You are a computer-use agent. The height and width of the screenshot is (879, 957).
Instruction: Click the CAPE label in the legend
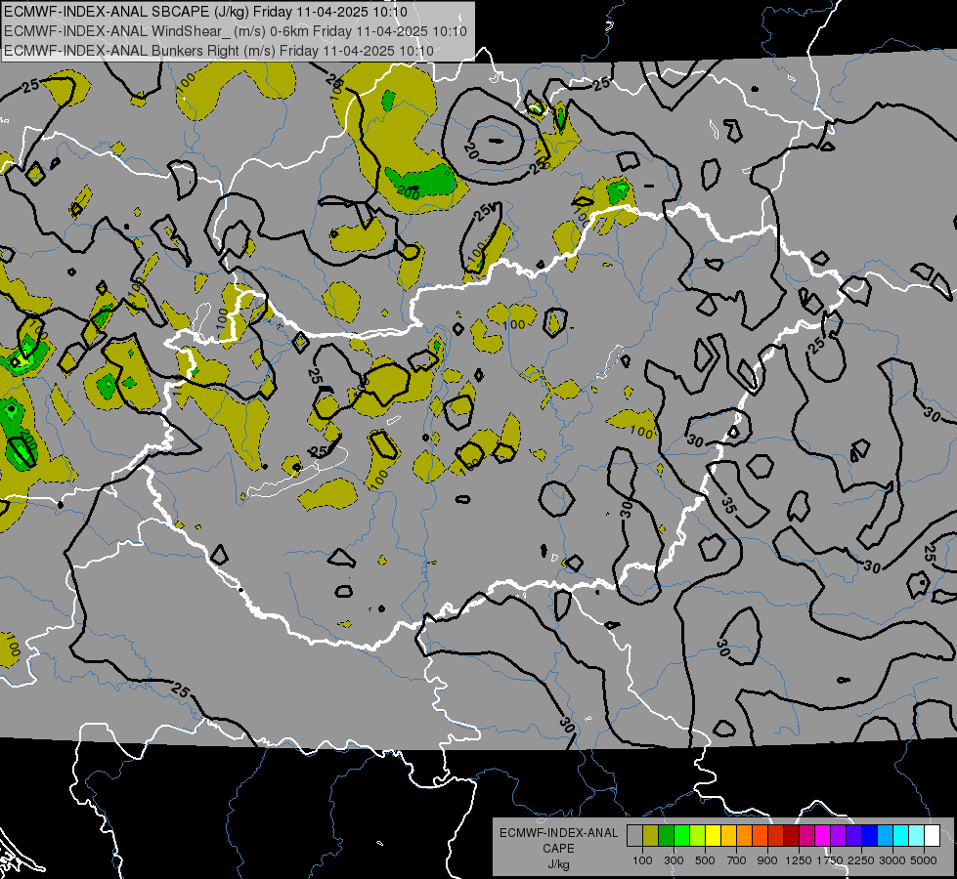[558, 849]
